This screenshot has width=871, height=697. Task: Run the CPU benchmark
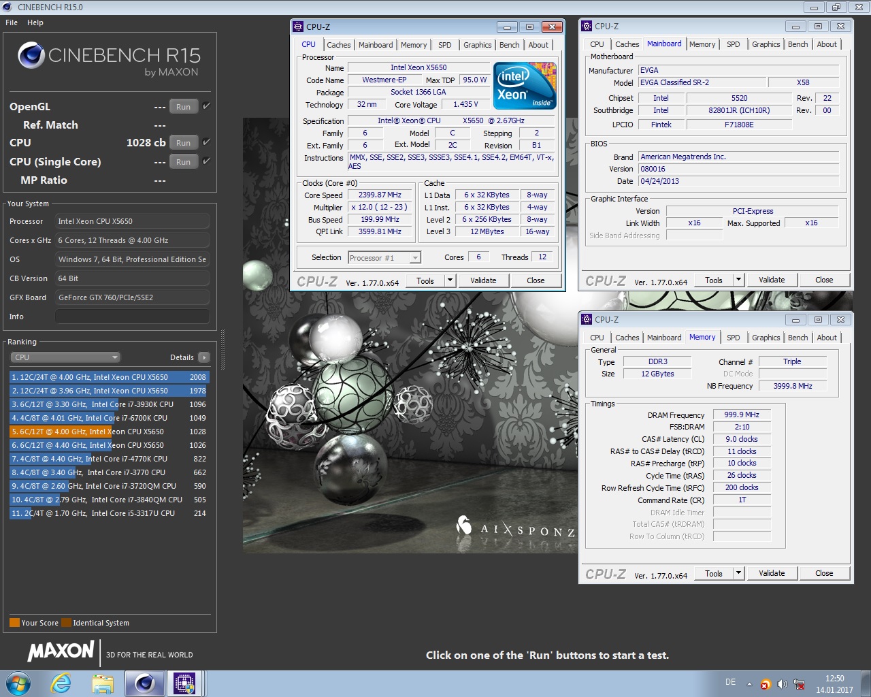pos(184,143)
